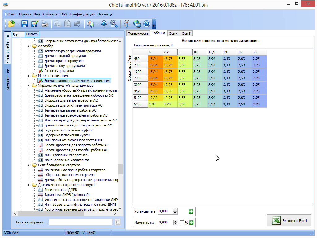Image resolution: width=317 pixels, height=238 pixels.
Task: Click the Save floppy disk icon
Action: click(x=25, y=24)
